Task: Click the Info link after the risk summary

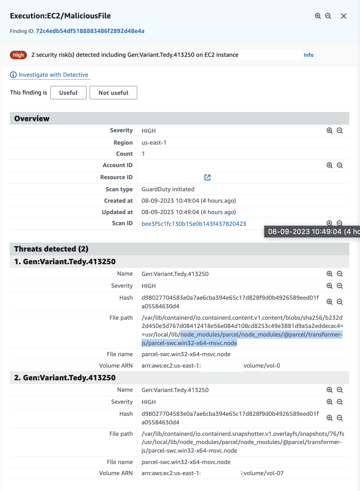Action: (309, 55)
